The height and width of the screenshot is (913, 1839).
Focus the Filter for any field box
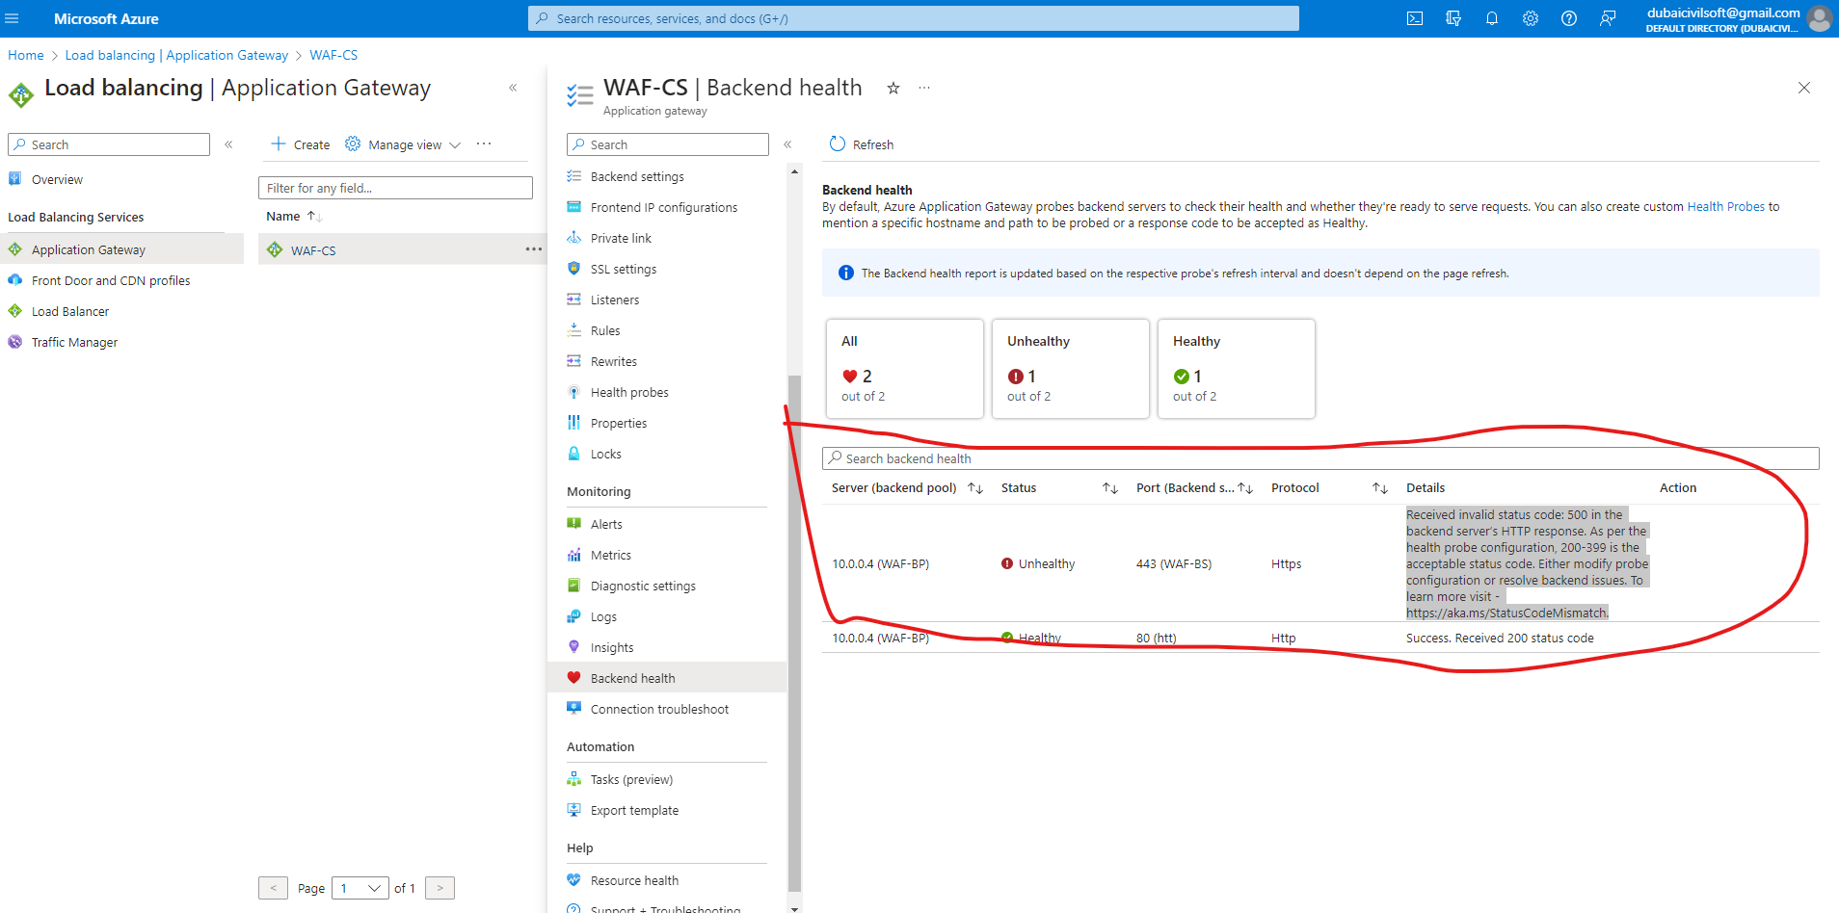(395, 188)
